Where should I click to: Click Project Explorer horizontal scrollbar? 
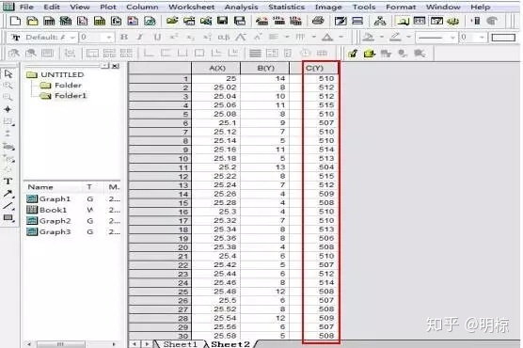(x=71, y=344)
